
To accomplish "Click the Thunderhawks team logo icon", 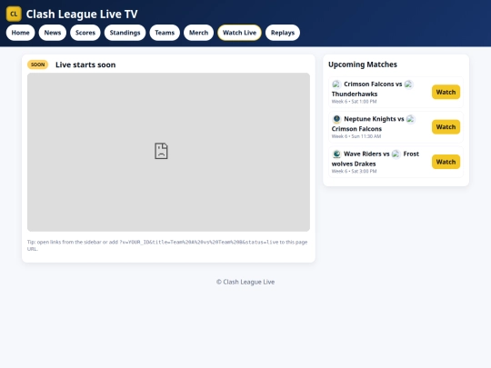I will pyautogui.click(x=408, y=85).
